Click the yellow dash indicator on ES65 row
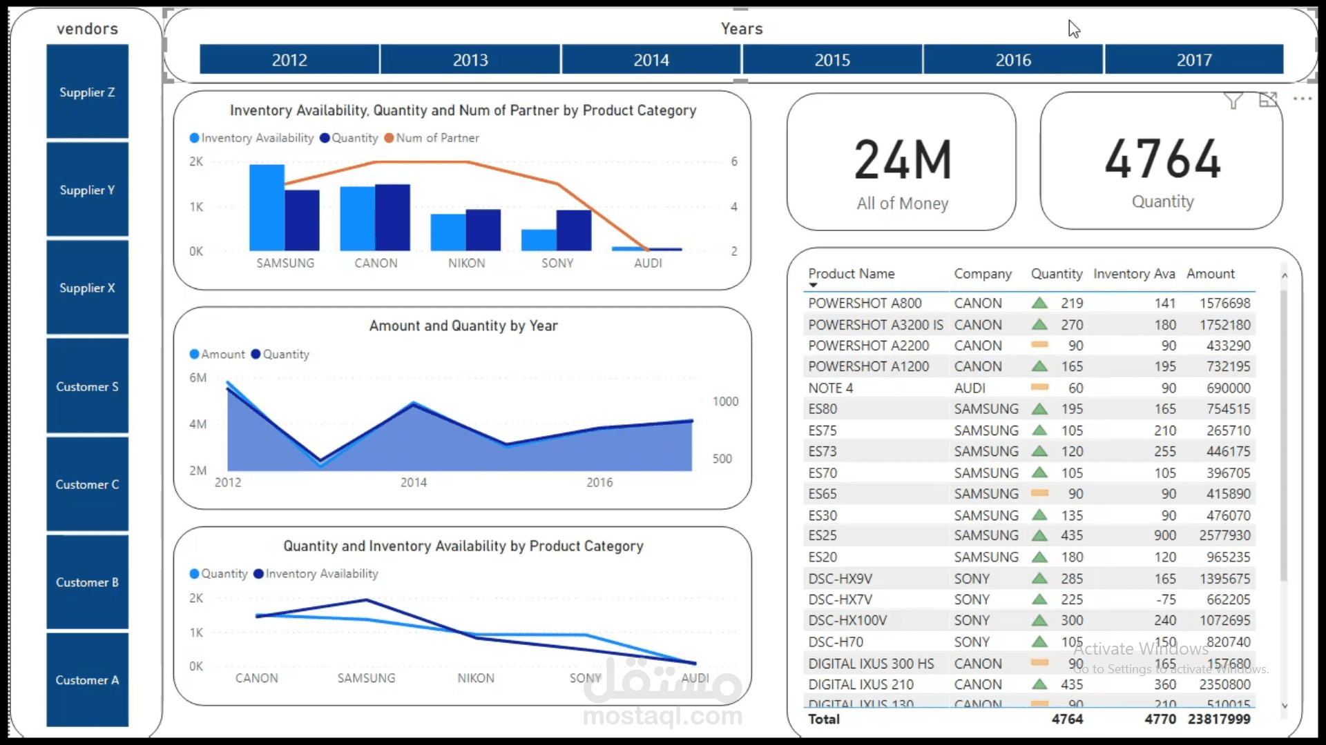 pyautogui.click(x=1038, y=494)
